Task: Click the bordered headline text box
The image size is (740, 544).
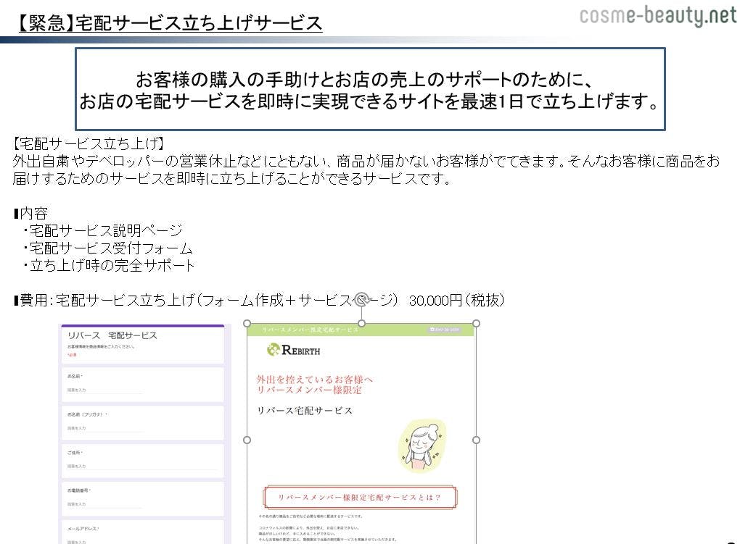Action: point(370,89)
